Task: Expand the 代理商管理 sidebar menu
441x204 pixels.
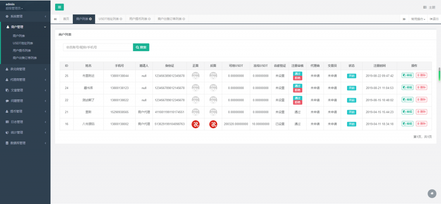Action: point(25,80)
